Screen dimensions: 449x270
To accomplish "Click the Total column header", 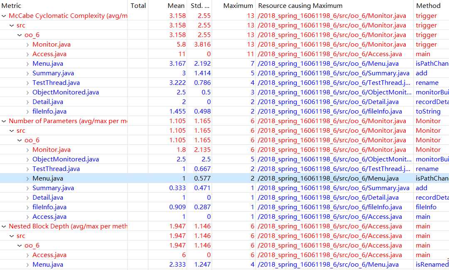I will [138, 6].
